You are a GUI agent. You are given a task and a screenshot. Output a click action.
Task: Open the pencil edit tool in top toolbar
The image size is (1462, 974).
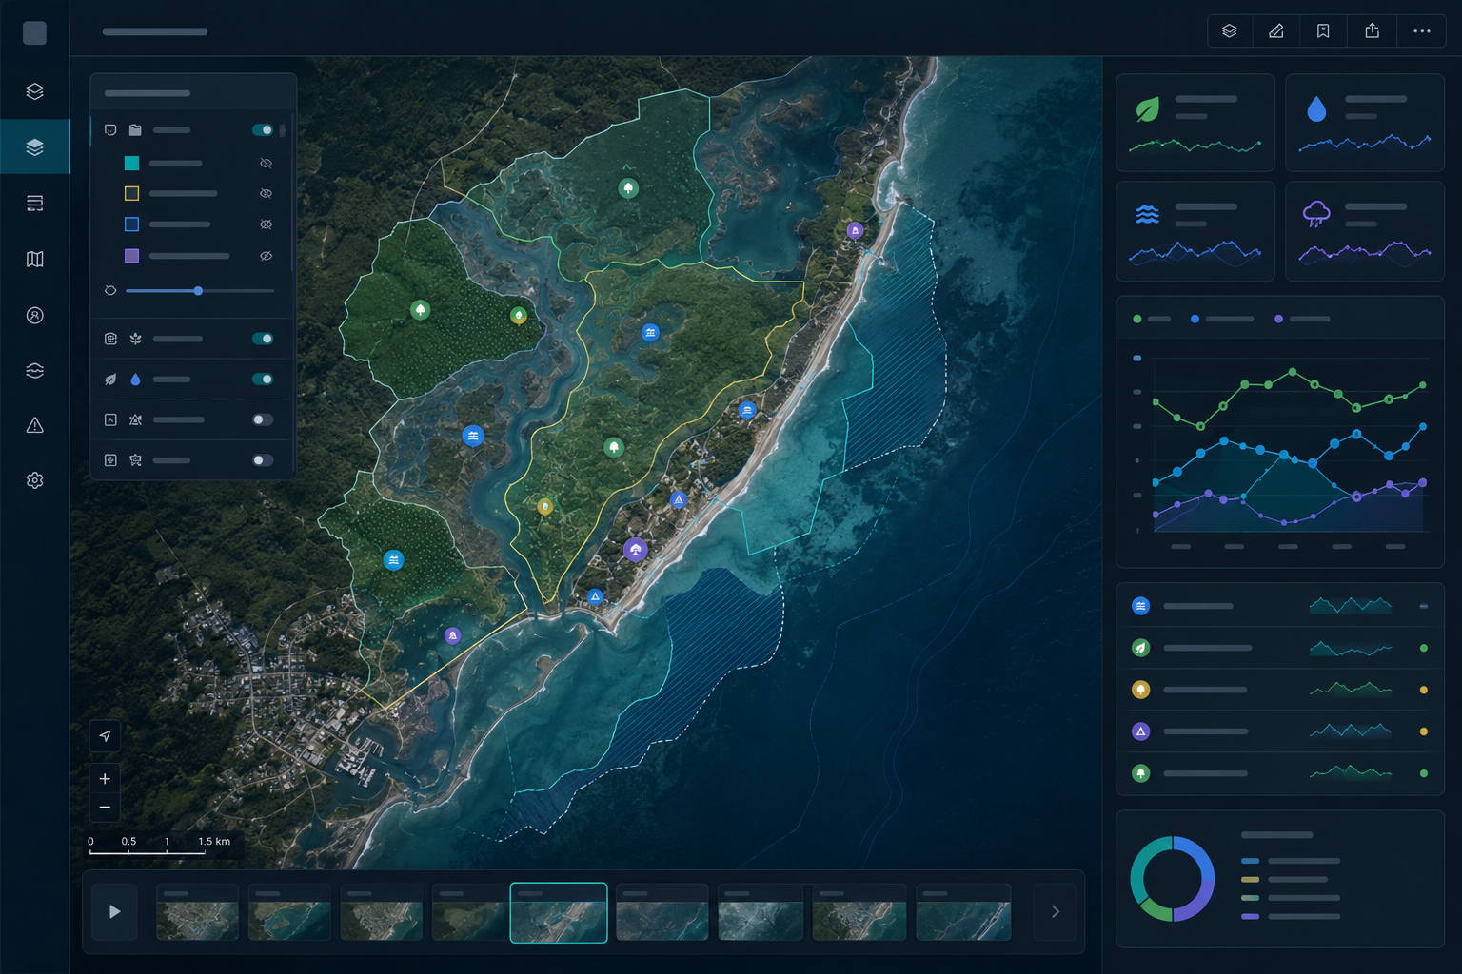click(x=1276, y=31)
